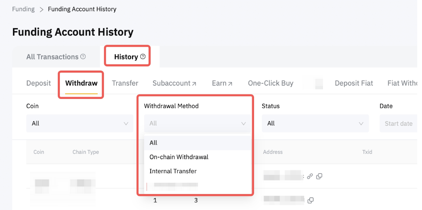Go to the Deposit Fiat tab

(x=354, y=83)
